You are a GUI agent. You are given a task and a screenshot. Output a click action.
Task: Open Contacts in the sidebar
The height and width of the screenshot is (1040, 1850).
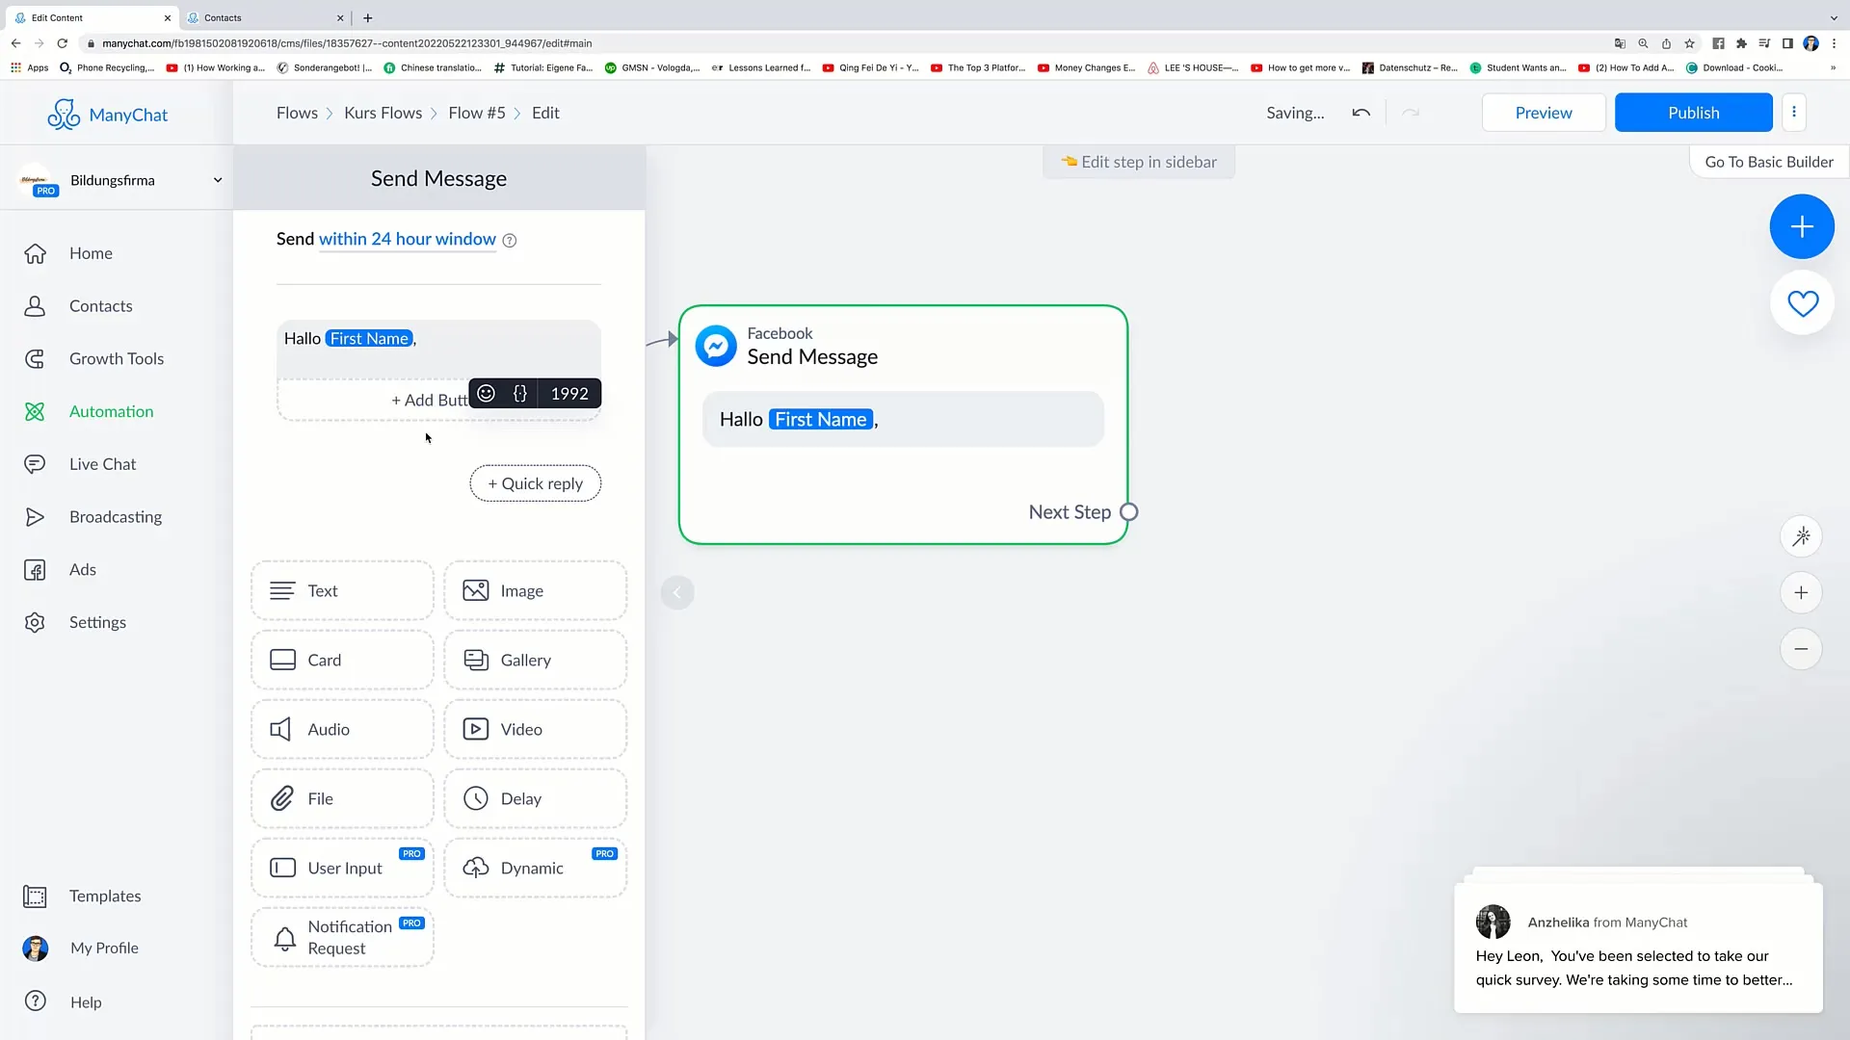(100, 306)
